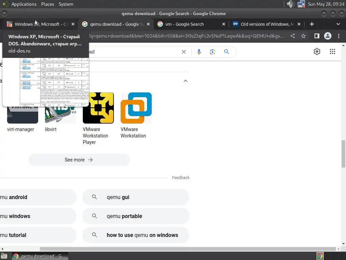Search by image with Google Lens

(x=213, y=52)
